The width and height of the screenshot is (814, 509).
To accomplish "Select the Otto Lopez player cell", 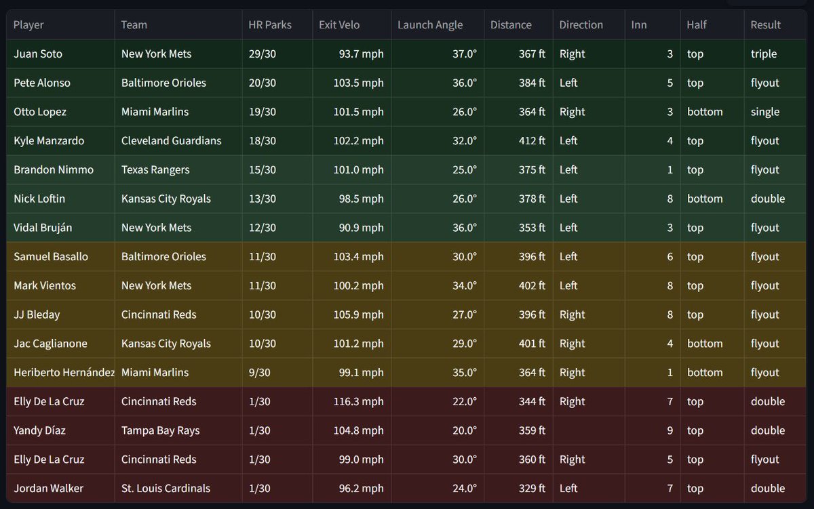I will pyautogui.click(x=60, y=112).
